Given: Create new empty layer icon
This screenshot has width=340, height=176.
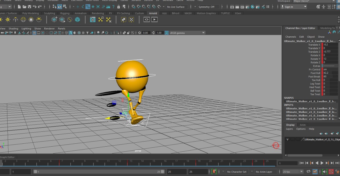Looking at the screenshot, I should pos(332,133).
